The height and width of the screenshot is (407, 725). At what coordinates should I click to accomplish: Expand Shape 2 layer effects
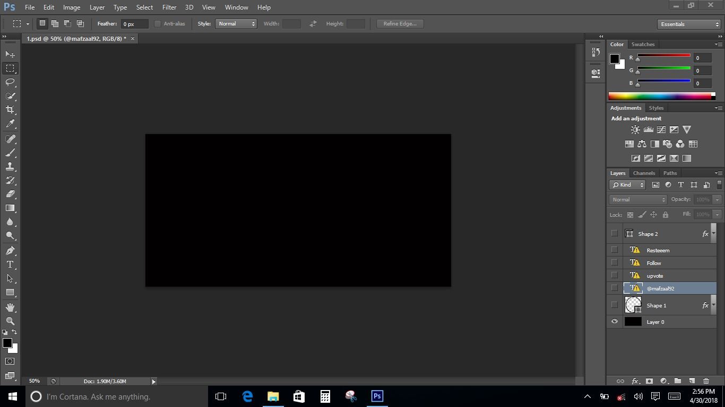[713, 233]
